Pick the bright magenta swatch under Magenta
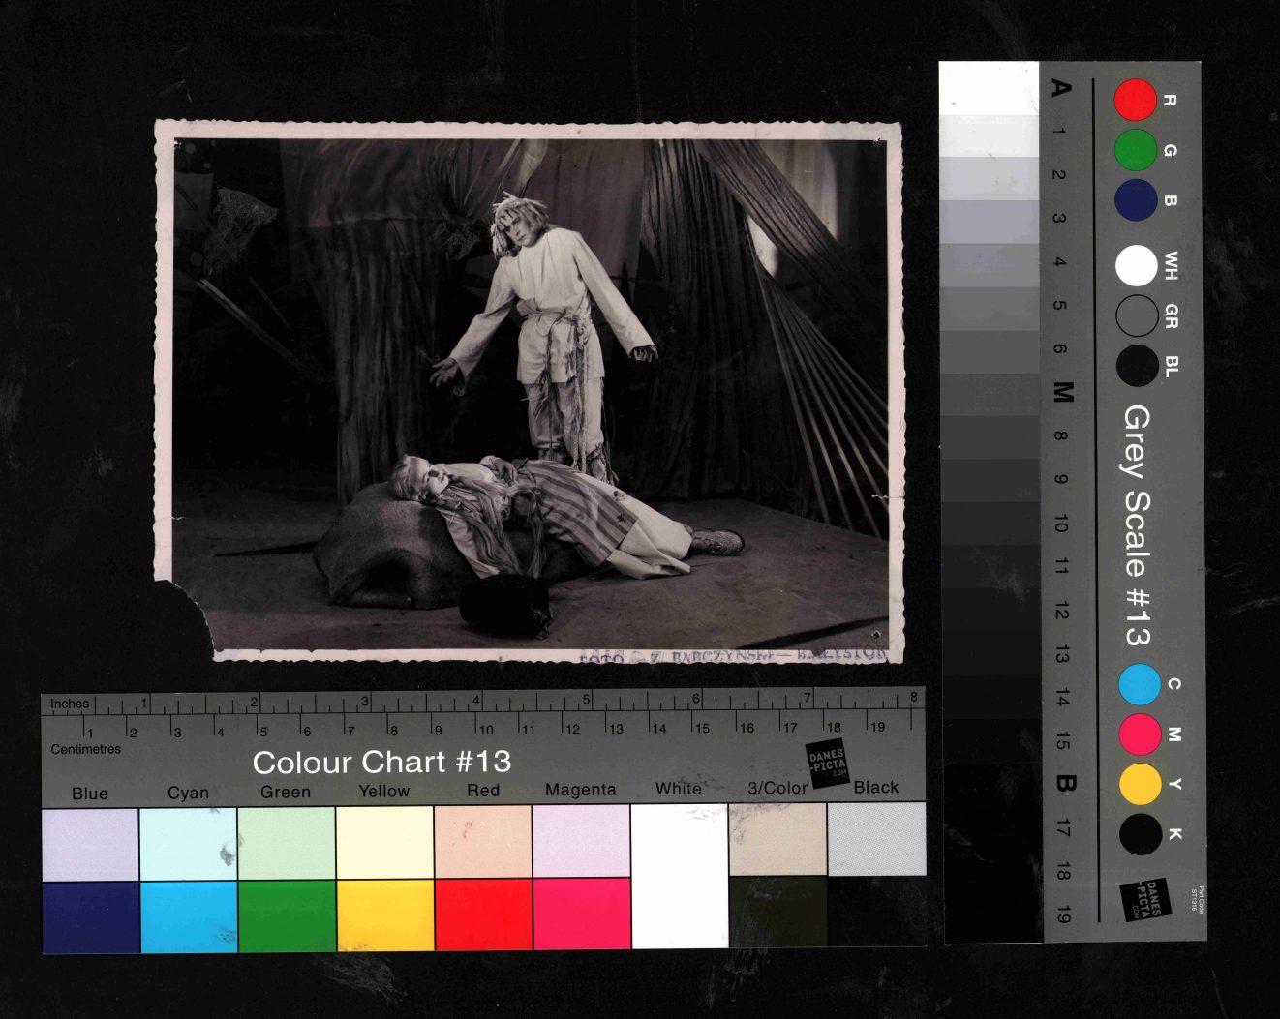The width and height of the screenshot is (1280, 1019). (x=582, y=914)
